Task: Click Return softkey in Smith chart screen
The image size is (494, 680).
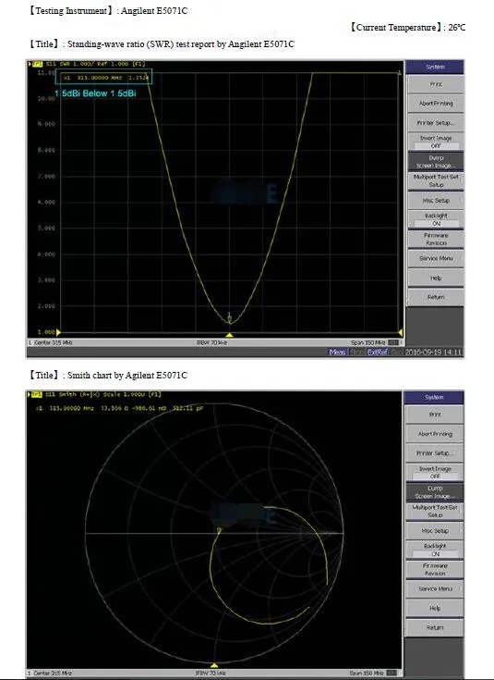Action: tap(435, 627)
